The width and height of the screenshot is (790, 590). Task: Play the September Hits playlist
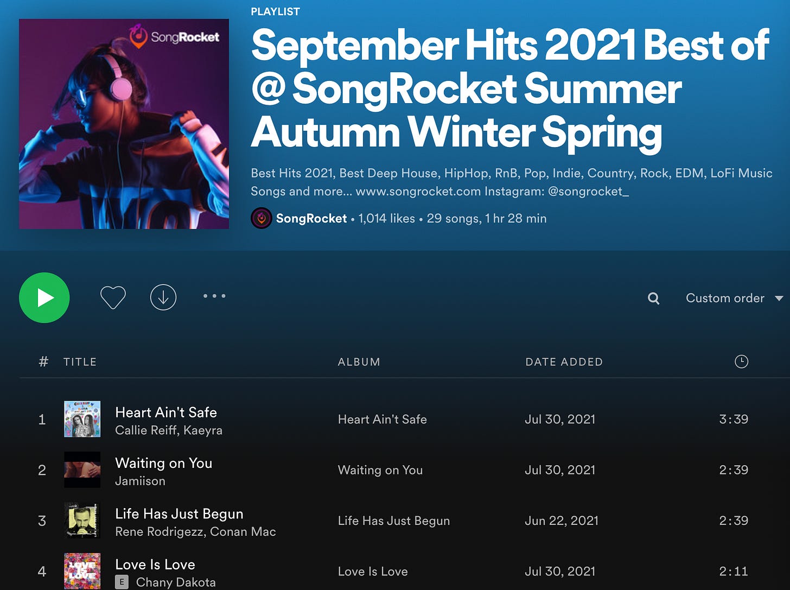(x=44, y=297)
